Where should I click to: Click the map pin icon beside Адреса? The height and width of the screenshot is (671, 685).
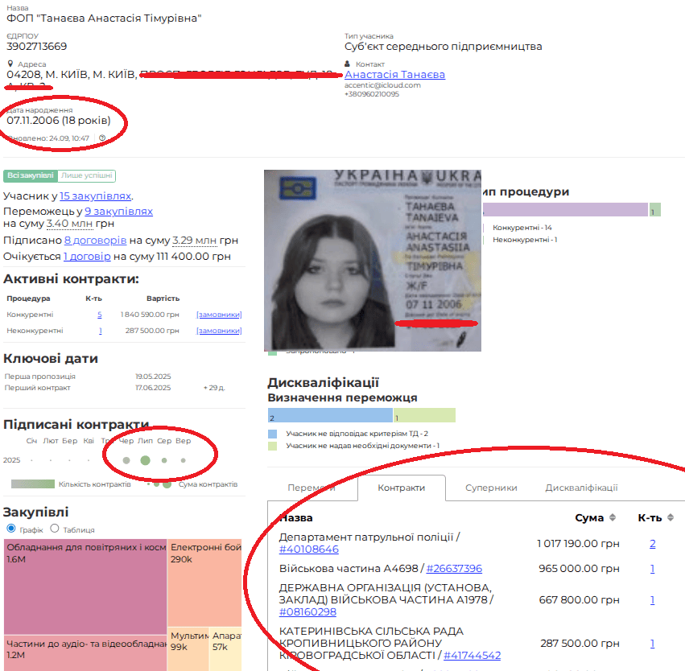(10, 64)
